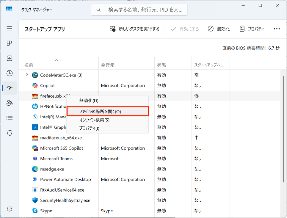Click 新しいタスクを実行する button
287x218 pixels.
[x=135, y=29]
